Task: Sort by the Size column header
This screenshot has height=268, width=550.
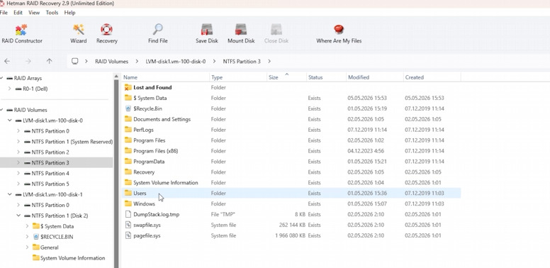Action: [x=287, y=77]
